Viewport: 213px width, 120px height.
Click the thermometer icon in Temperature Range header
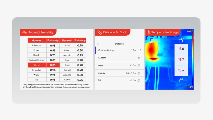coord(148,32)
